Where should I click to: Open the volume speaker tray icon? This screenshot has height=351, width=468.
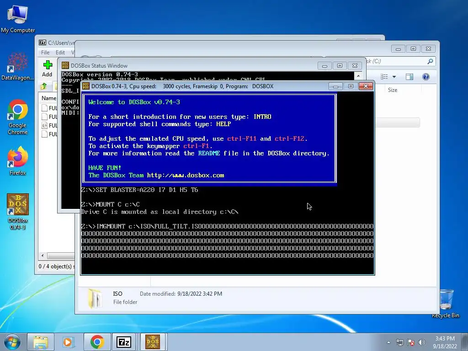coord(422,343)
